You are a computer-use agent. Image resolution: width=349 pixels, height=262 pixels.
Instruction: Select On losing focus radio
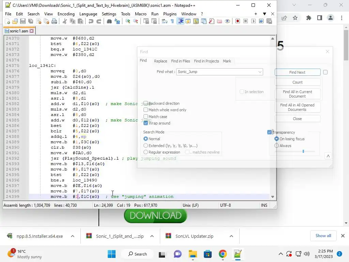[276, 139]
